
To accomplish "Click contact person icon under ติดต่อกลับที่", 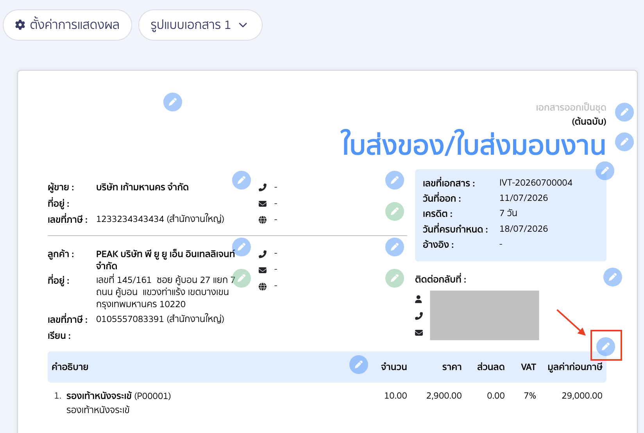I will (419, 299).
